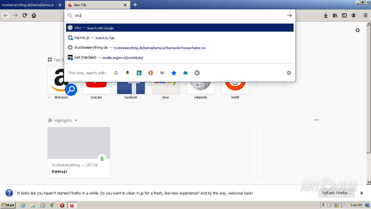Open Chrome from taskbar

(x=52, y=205)
